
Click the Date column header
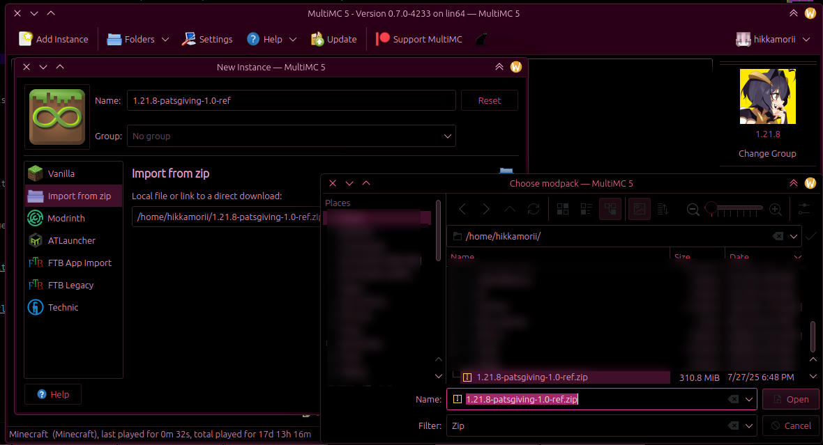point(764,256)
